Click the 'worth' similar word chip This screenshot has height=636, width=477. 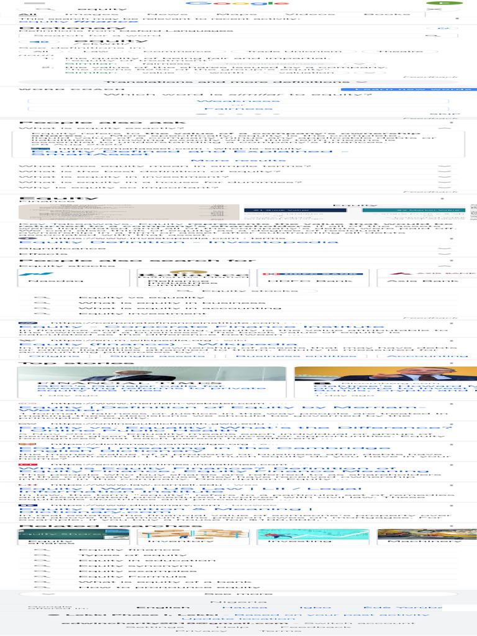point(225,72)
